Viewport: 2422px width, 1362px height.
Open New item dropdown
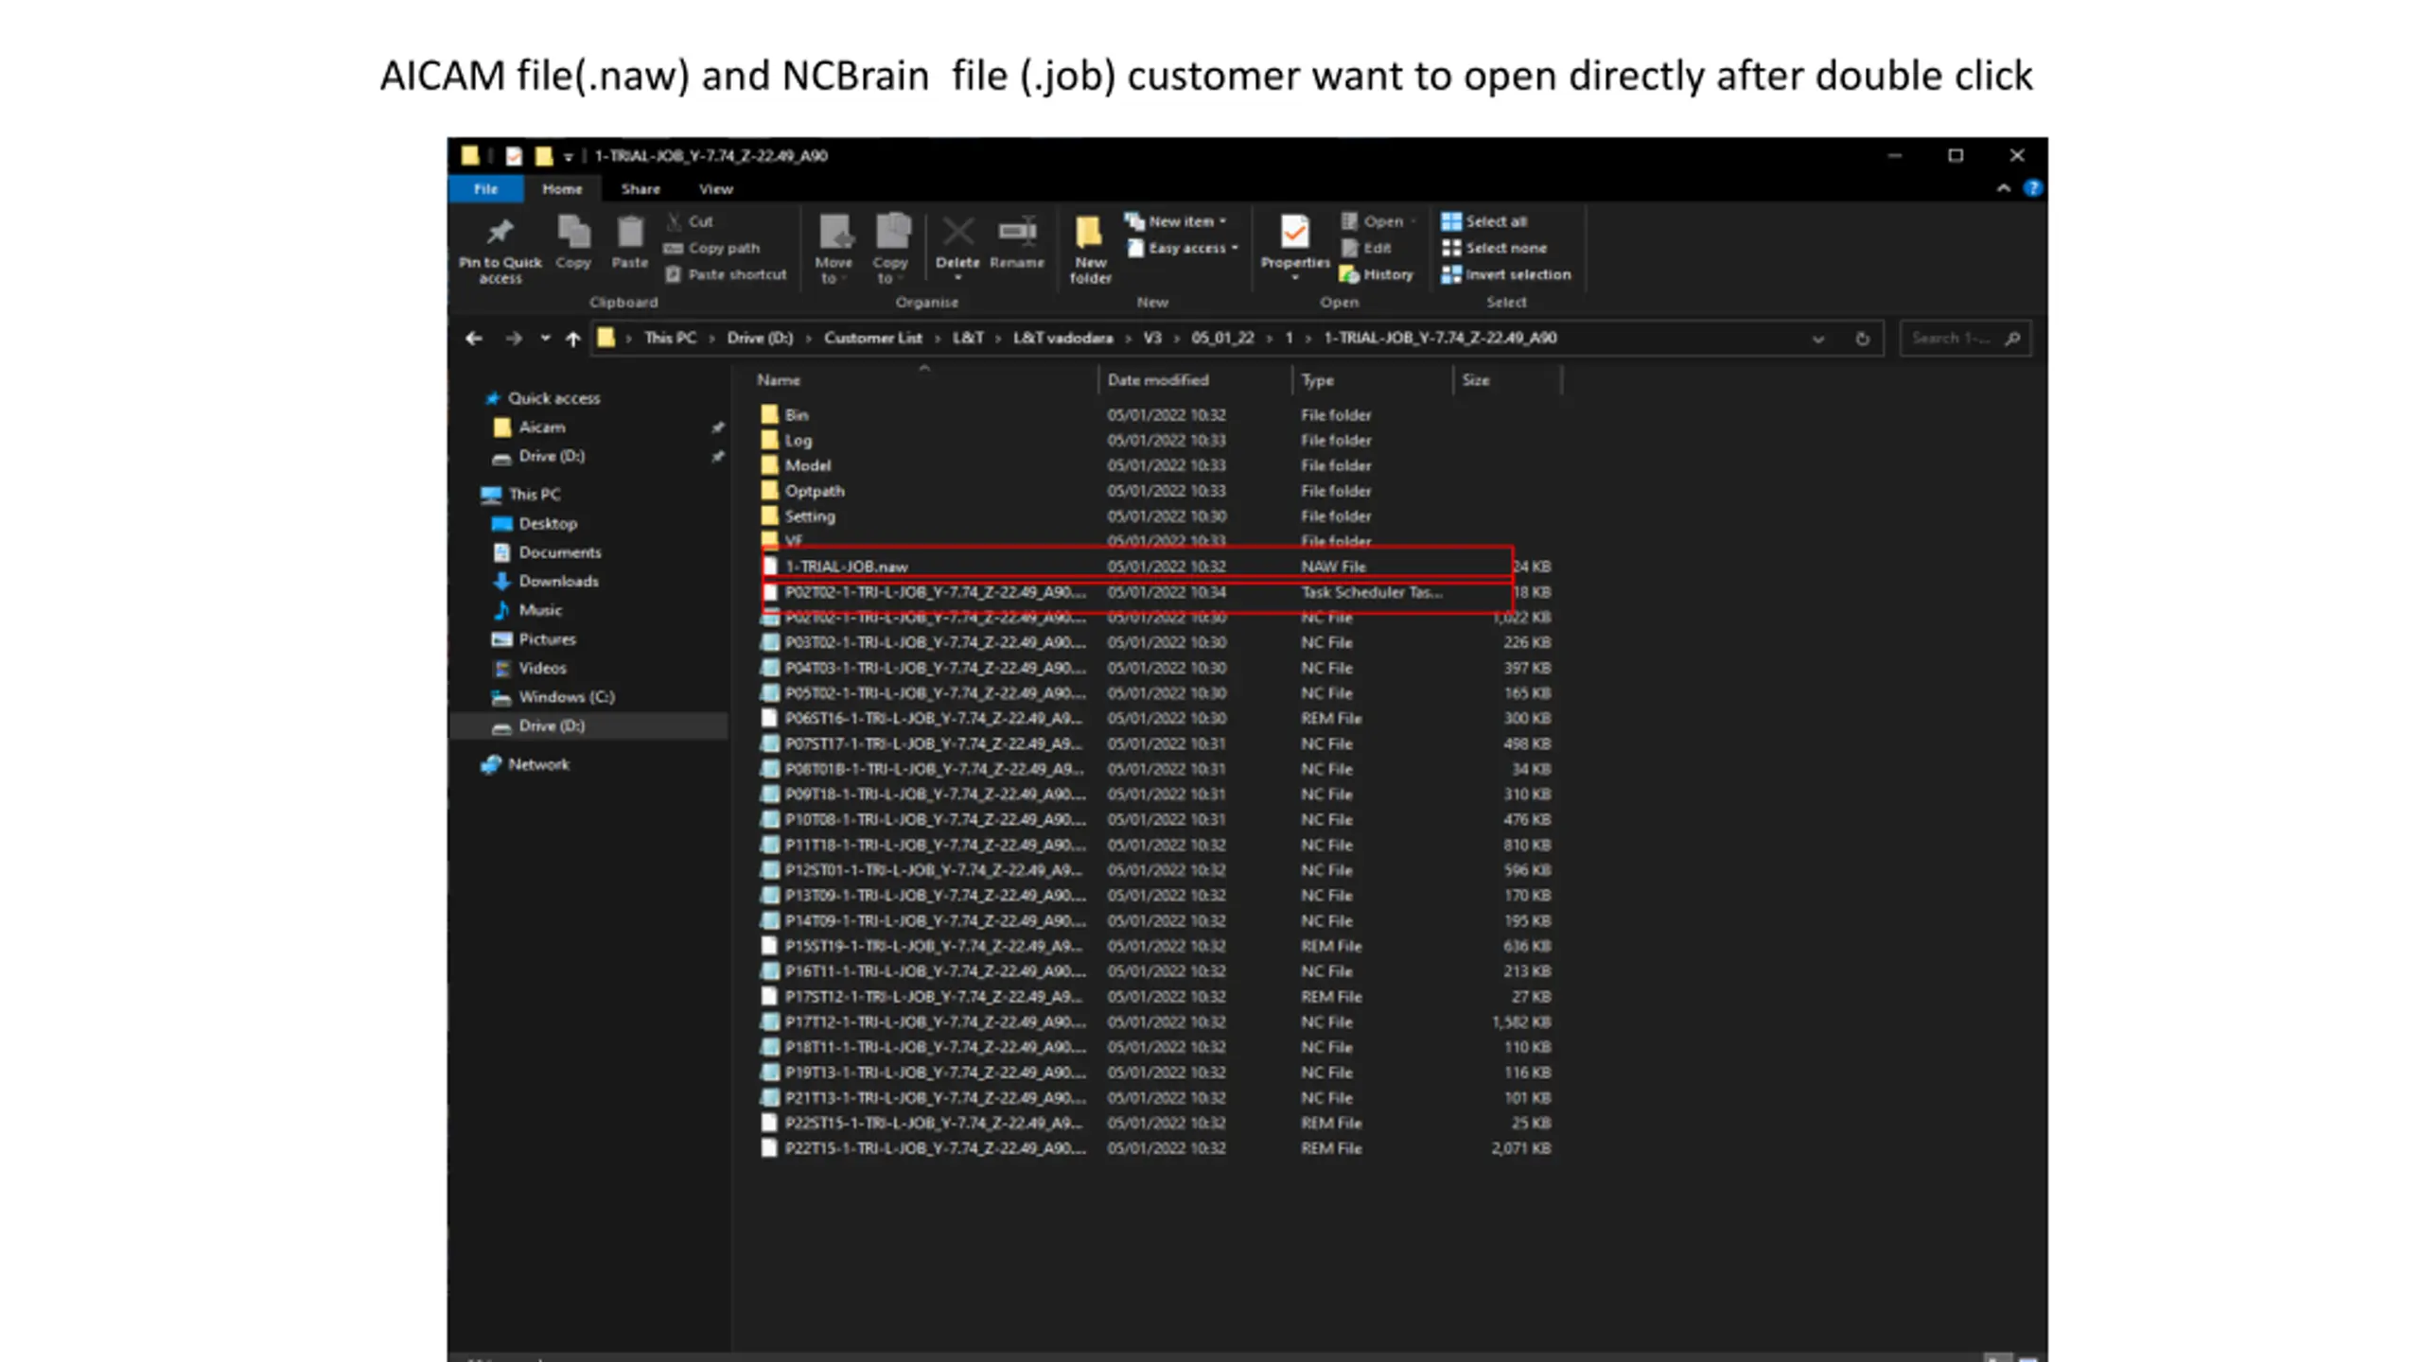point(1176,221)
